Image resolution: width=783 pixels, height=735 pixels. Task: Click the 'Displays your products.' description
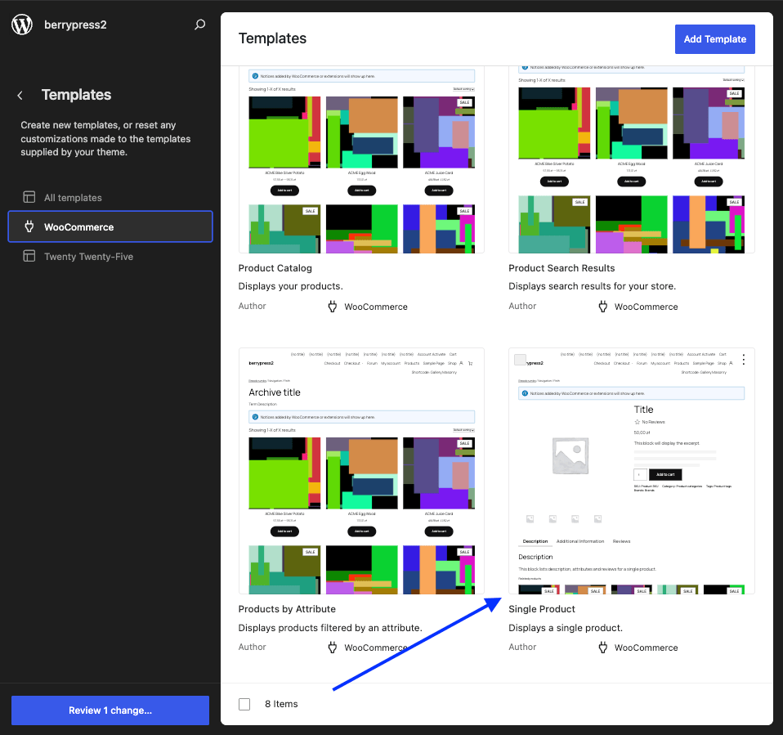pyautogui.click(x=291, y=286)
